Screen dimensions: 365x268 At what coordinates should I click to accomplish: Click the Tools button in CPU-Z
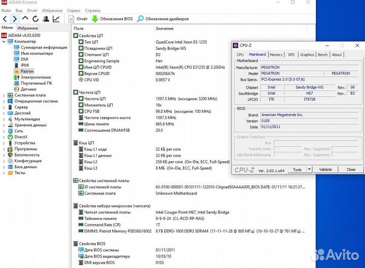point(297,170)
